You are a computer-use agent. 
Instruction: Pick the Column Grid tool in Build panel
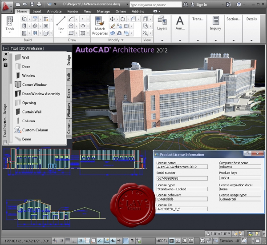46,19
